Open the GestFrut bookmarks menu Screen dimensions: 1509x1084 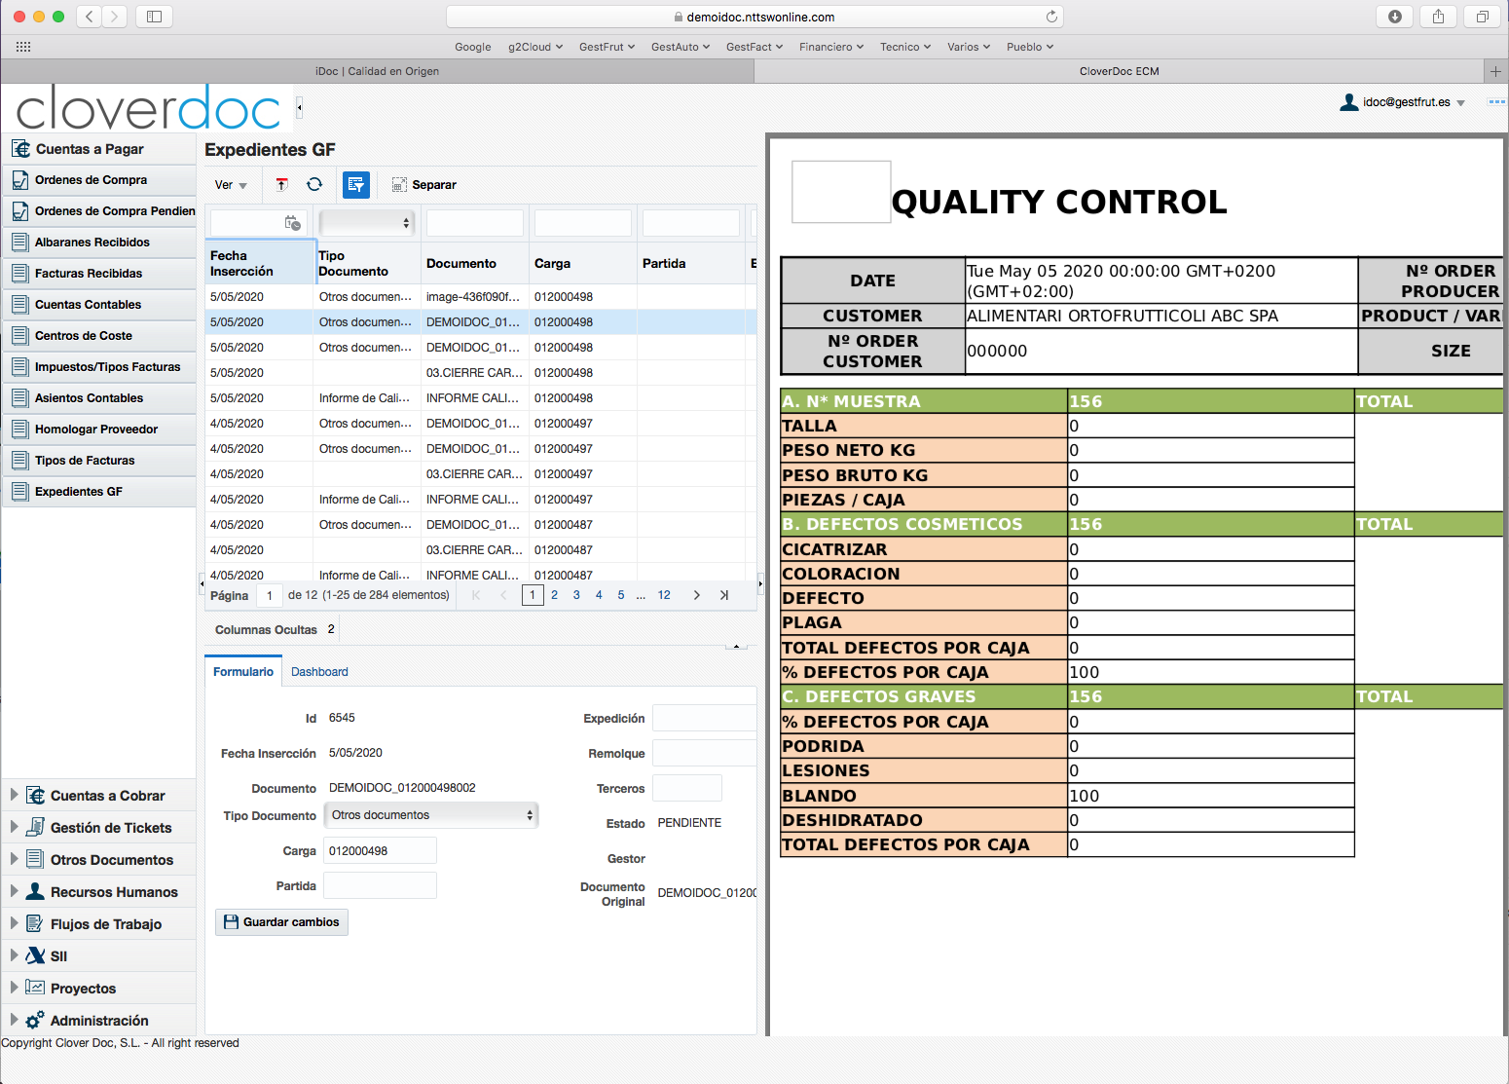pos(607,47)
